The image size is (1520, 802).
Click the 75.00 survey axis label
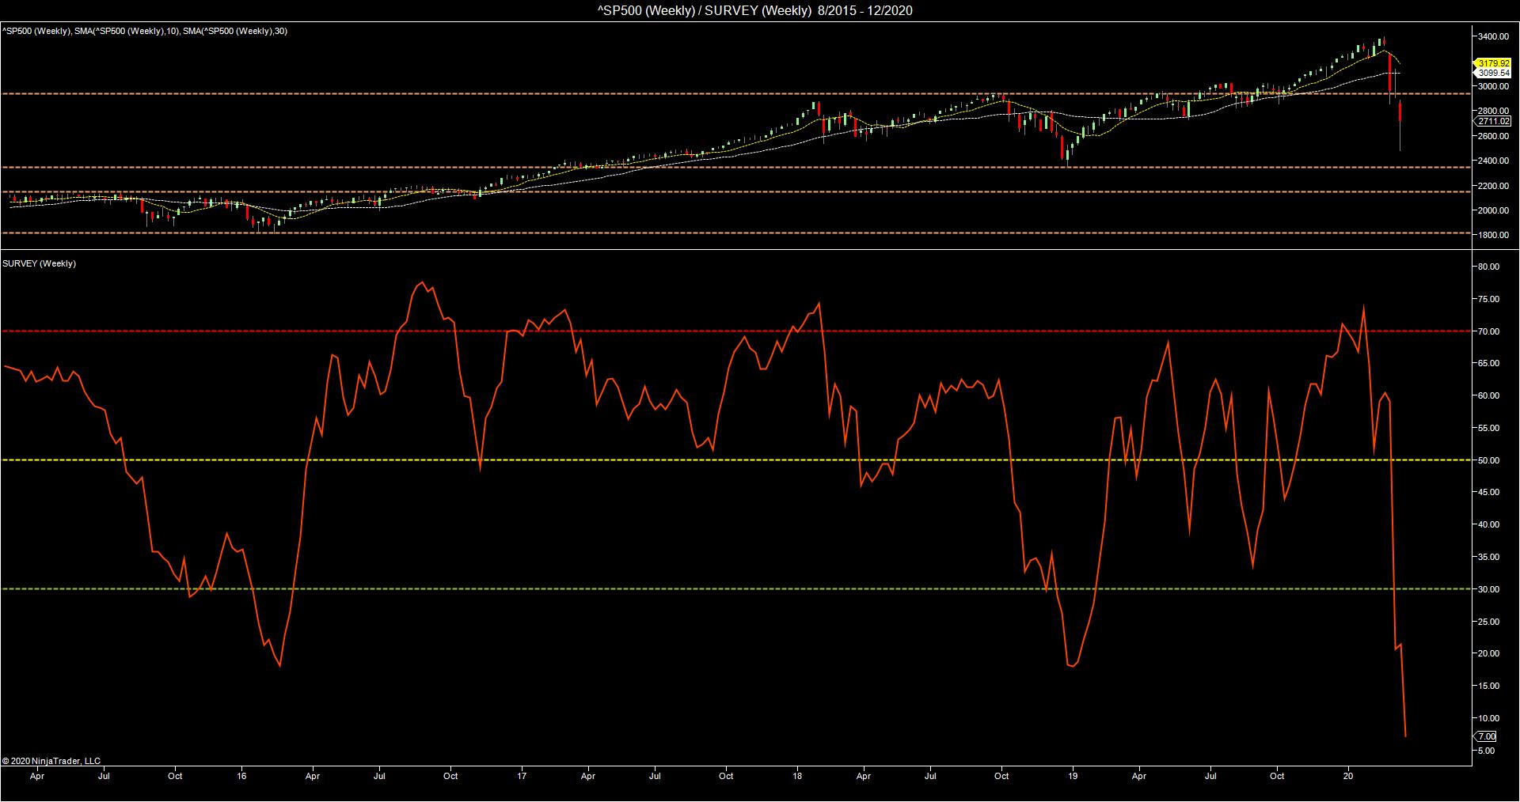(1488, 299)
